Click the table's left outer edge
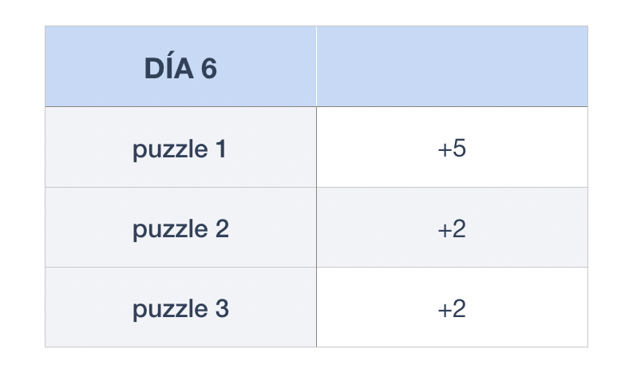Screen dimensions: 617x385 point(45,188)
